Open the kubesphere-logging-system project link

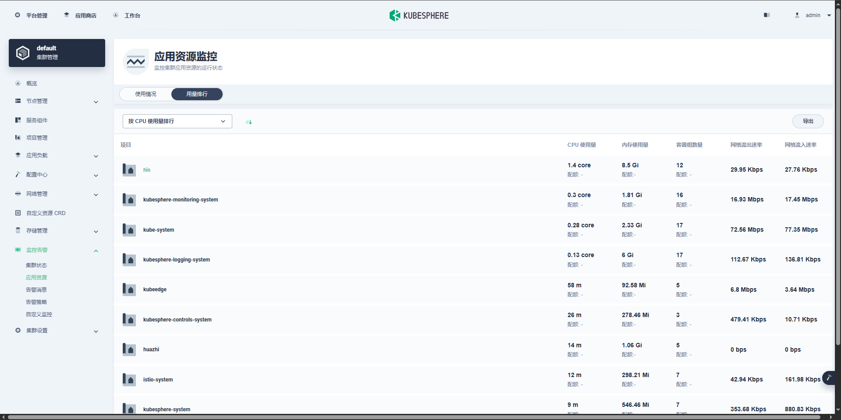pyautogui.click(x=177, y=260)
